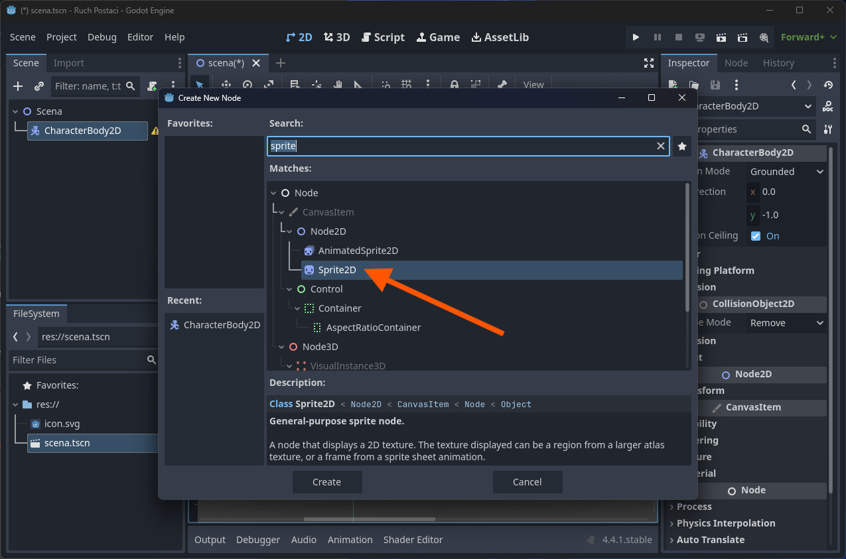Lock selected node with padlock icon
This screenshot has width=846, height=559.
pyautogui.click(x=454, y=85)
